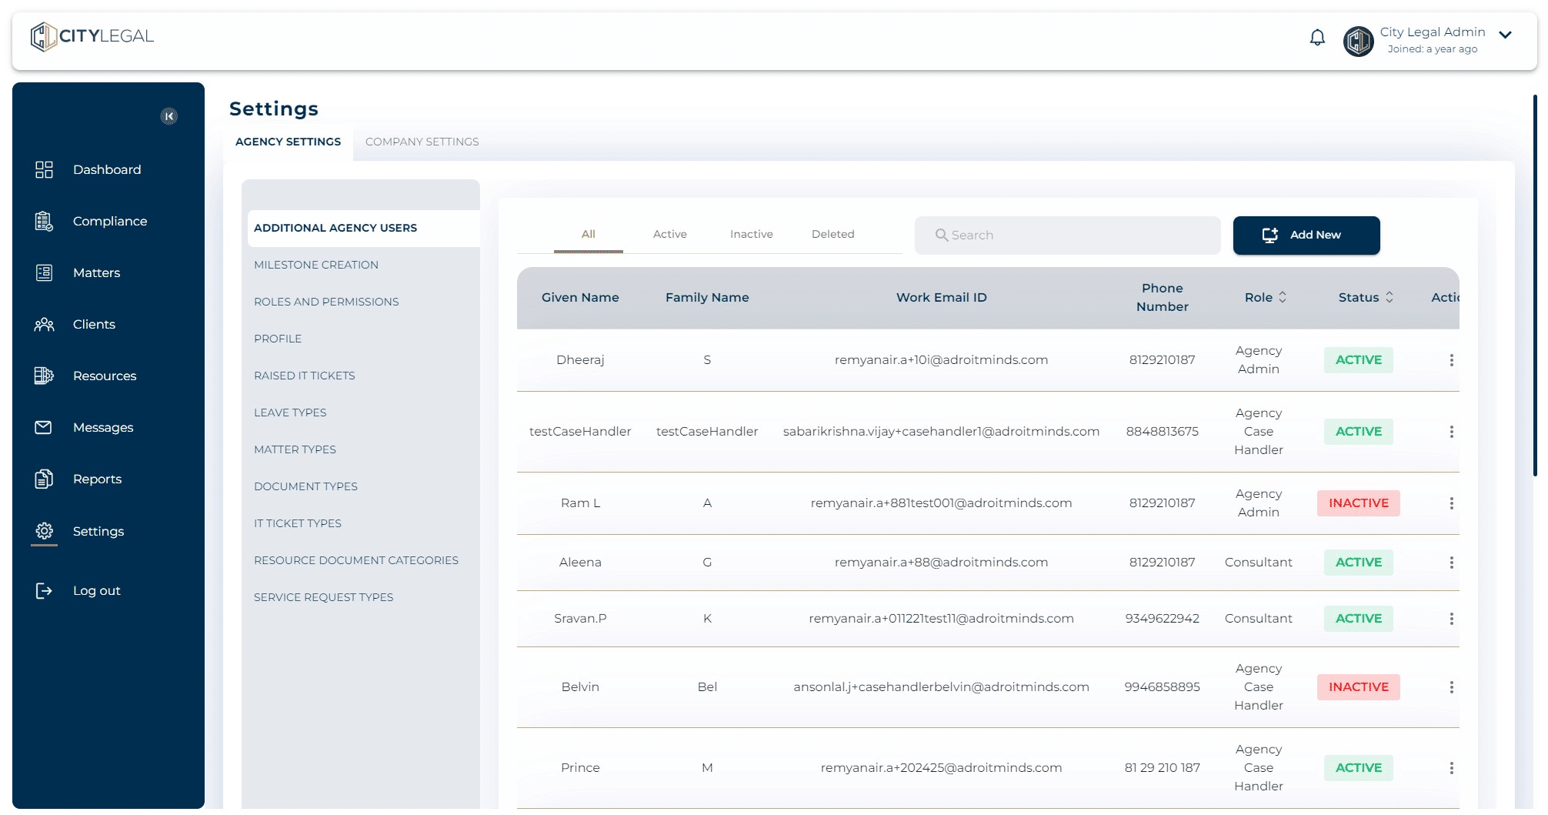Click INACTIVE status badge for Belvin
The width and height of the screenshot is (1548, 815).
click(1358, 687)
